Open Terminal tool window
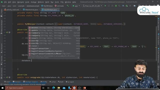This screenshot has height=90, width=160. [16, 82]
